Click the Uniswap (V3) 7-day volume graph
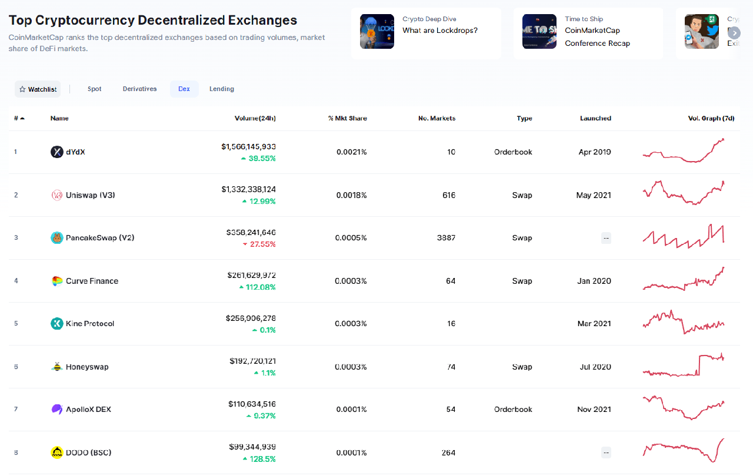The image size is (753, 476). click(x=684, y=193)
